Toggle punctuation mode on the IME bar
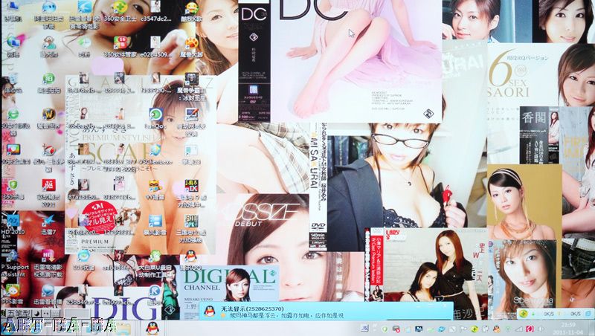The width and height of the screenshot is (595, 336). click(x=47, y=314)
